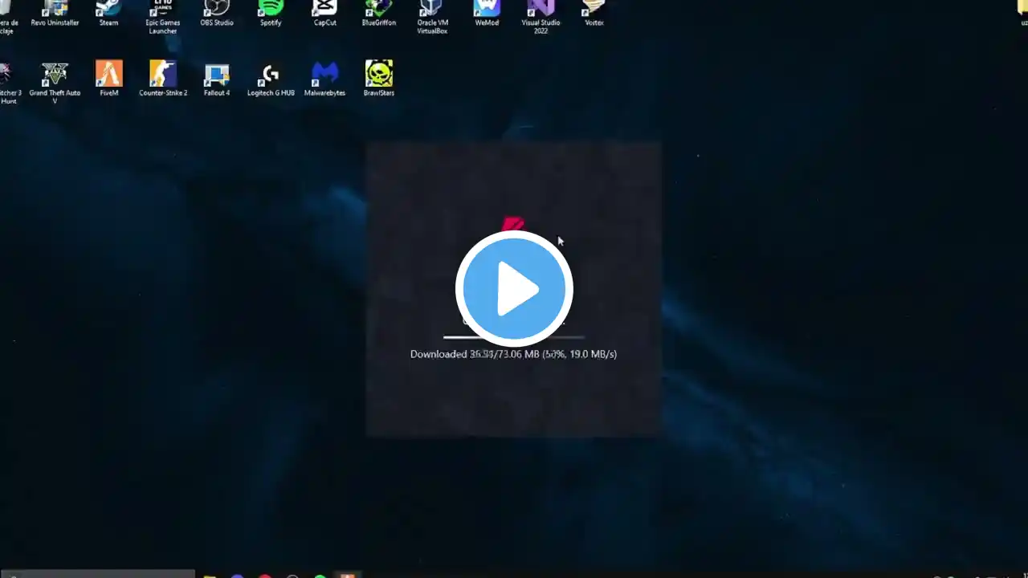This screenshot has height=578, width=1028.
Task: Launch Steam from the desktop
Action: click(108, 14)
